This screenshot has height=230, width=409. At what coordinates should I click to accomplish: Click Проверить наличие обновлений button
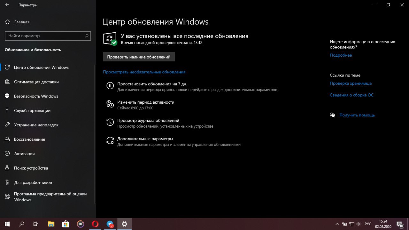coord(139,57)
